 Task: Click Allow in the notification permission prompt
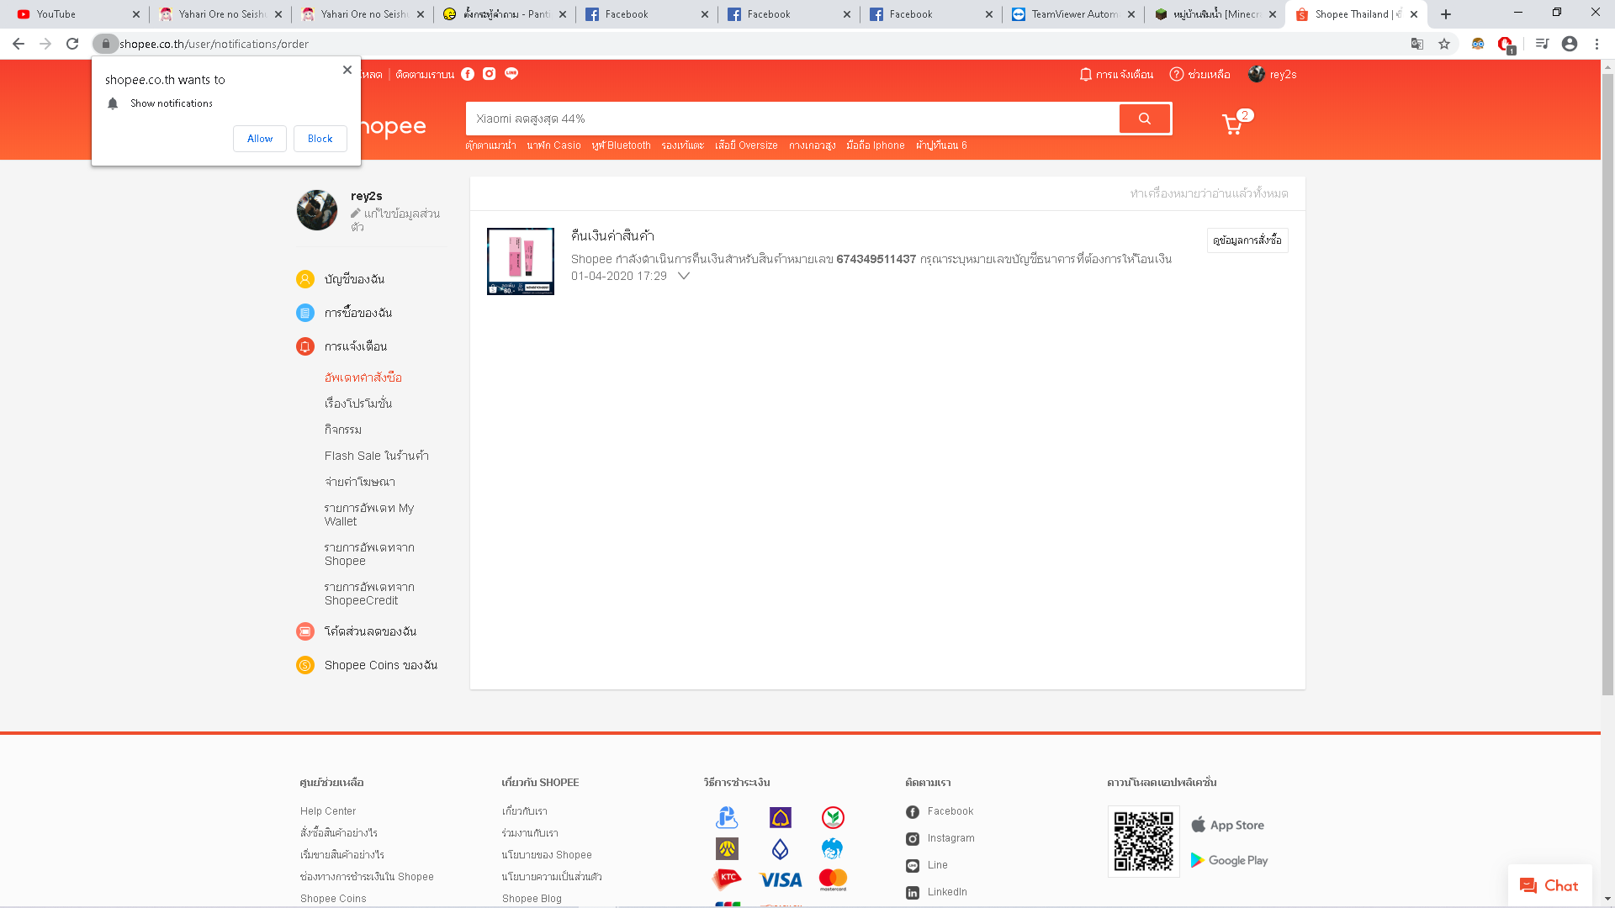(x=260, y=139)
